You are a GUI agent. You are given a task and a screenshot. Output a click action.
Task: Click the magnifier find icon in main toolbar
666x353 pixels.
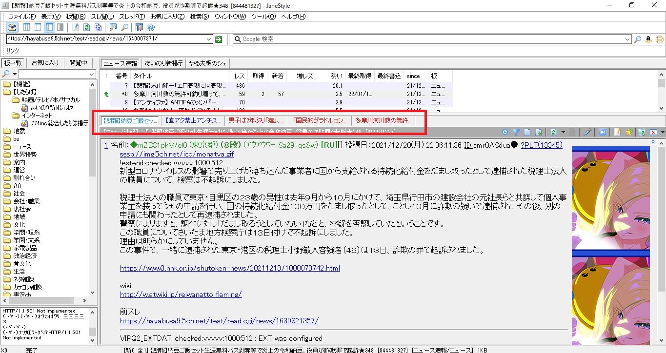point(125,27)
